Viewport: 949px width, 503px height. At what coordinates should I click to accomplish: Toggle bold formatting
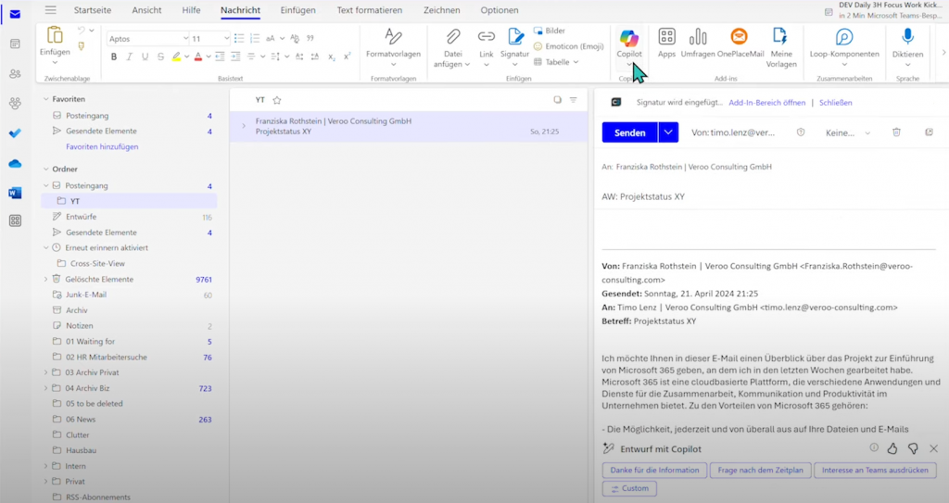tap(114, 57)
